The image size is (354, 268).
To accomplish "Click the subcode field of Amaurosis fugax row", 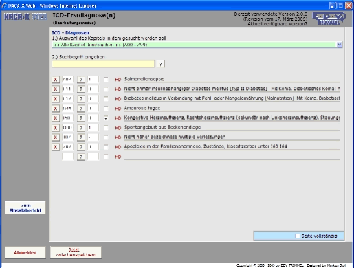I will [x=93, y=109].
